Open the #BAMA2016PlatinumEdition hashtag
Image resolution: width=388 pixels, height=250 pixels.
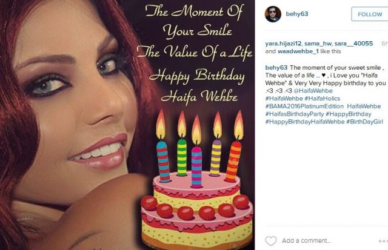pyautogui.click(x=304, y=107)
